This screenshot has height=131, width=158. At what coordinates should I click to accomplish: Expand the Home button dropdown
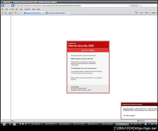(x=139, y=13)
